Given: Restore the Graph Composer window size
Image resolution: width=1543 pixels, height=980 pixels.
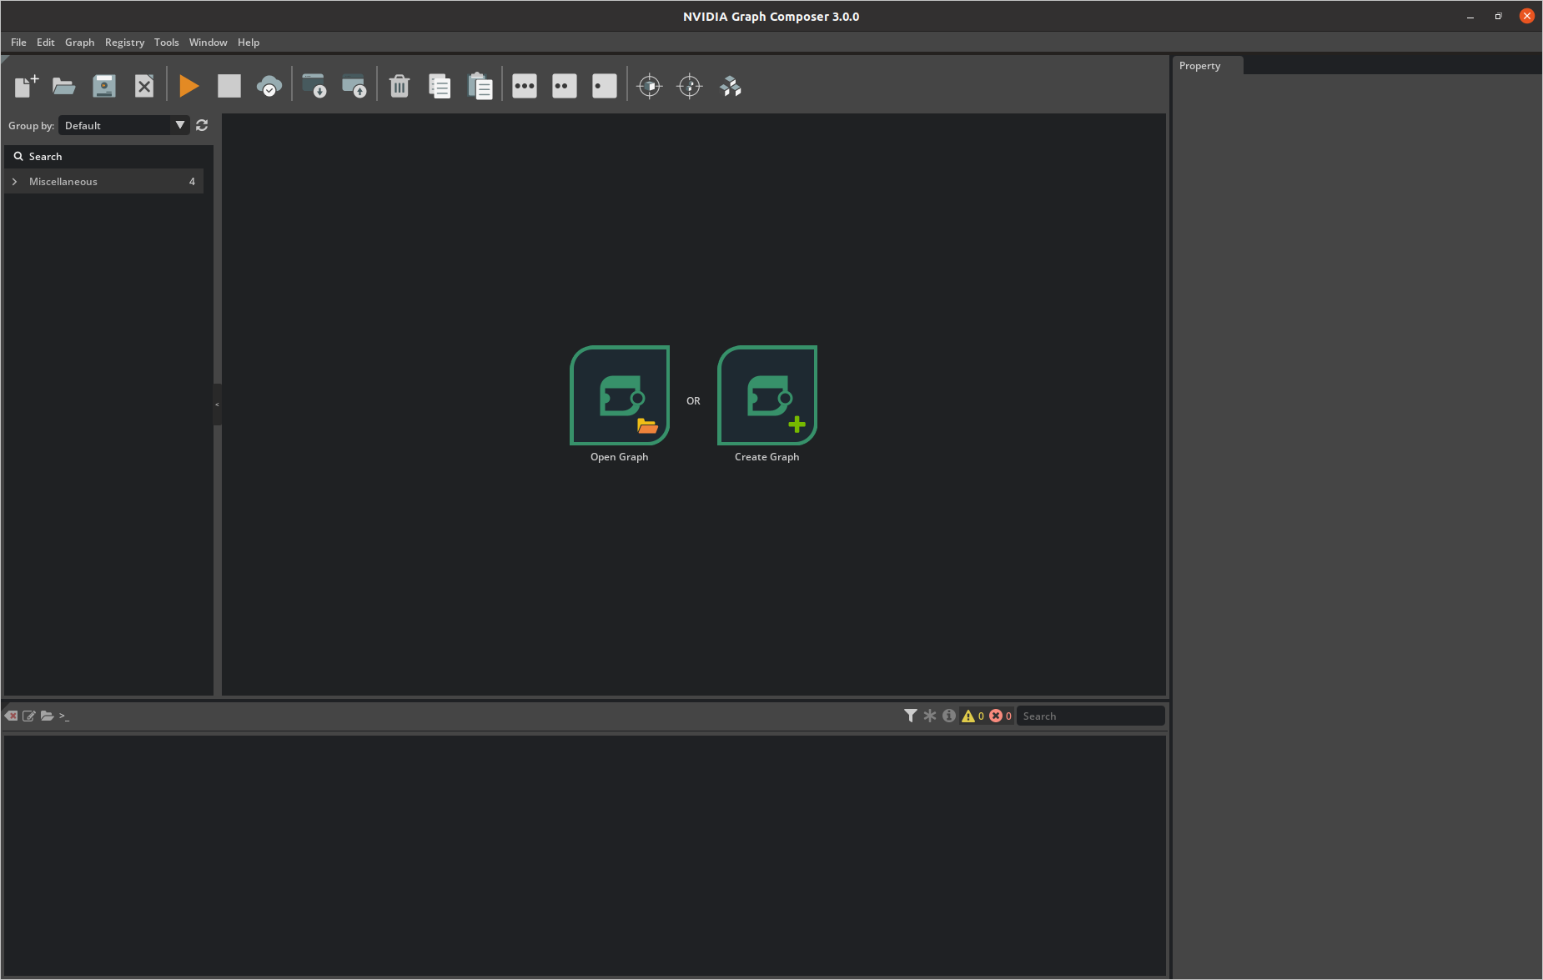Looking at the screenshot, I should [1499, 17].
